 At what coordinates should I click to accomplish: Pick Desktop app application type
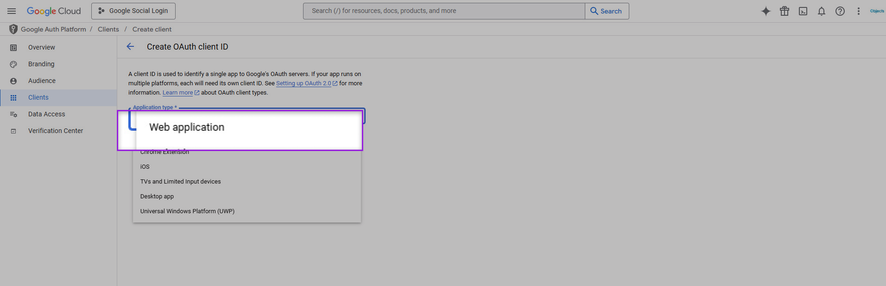click(x=157, y=197)
